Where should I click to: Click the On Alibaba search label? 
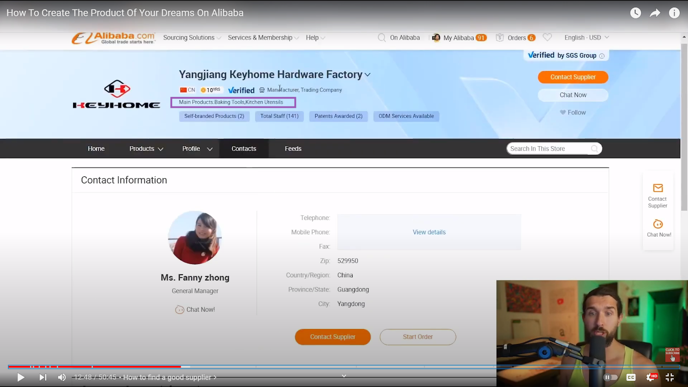coord(405,38)
